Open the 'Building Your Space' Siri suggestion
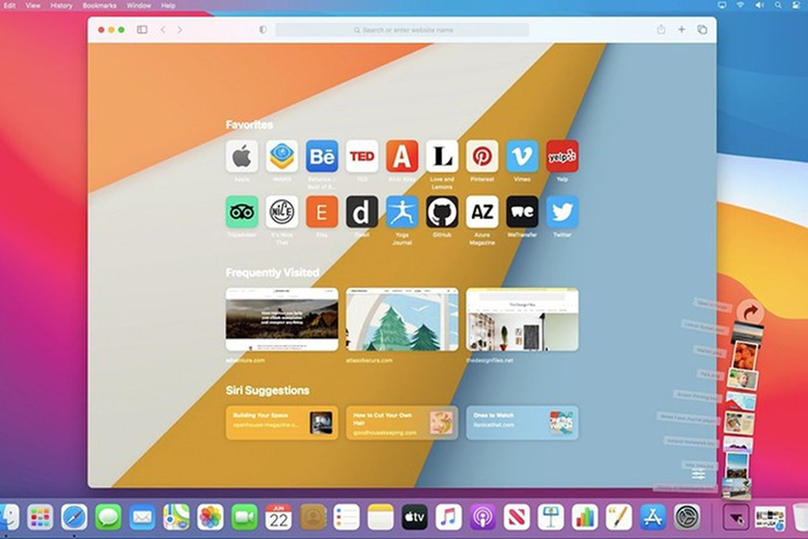This screenshot has width=808, height=539. pyautogui.click(x=281, y=423)
